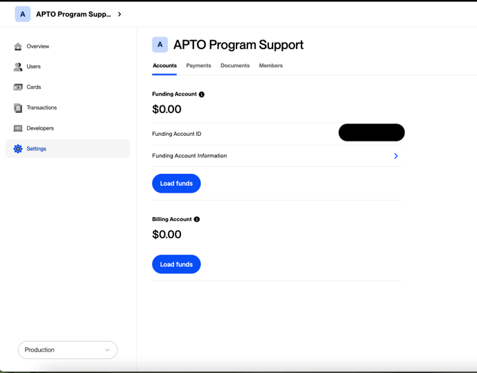Image resolution: width=477 pixels, height=373 pixels.
Task: Click Load funds under Funding Account
Action: click(x=176, y=184)
